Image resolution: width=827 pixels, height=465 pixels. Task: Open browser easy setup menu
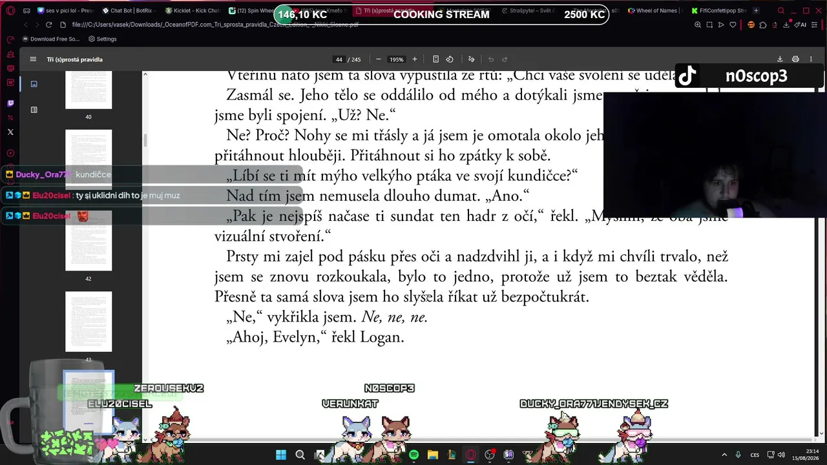[x=815, y=25]
